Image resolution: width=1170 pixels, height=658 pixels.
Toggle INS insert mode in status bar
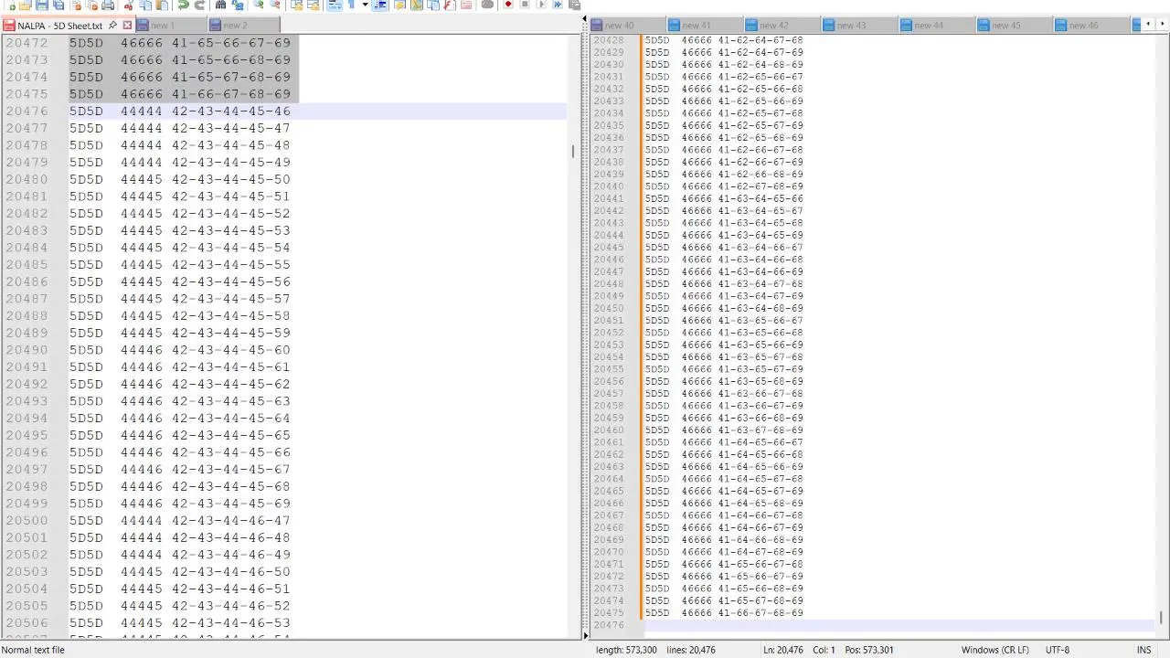tap(1143, 650)
